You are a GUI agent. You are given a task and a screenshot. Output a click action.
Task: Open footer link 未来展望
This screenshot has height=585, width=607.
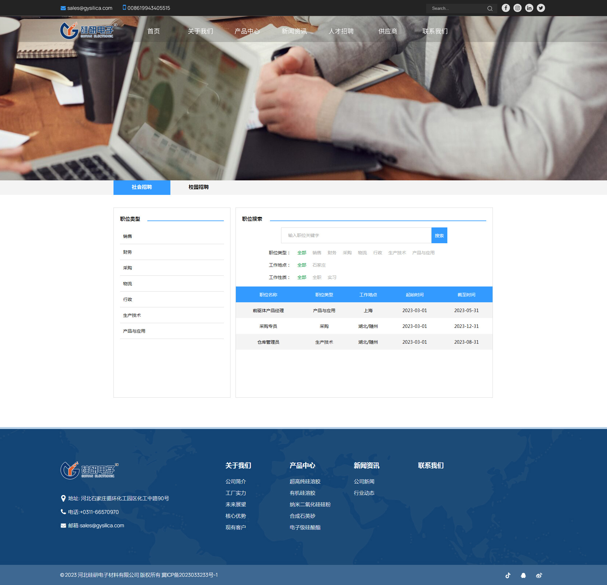[236, 504]
